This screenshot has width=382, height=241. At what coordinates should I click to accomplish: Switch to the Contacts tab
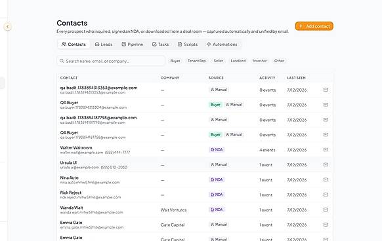[x=74, y=45]
